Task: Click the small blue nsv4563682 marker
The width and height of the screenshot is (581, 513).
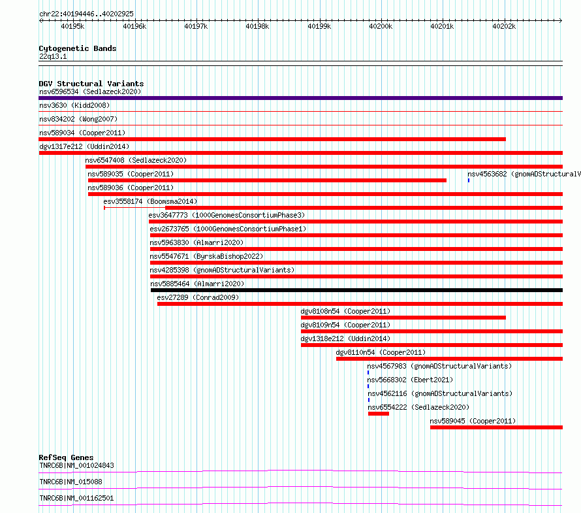Action: click(x=468, y=180)
